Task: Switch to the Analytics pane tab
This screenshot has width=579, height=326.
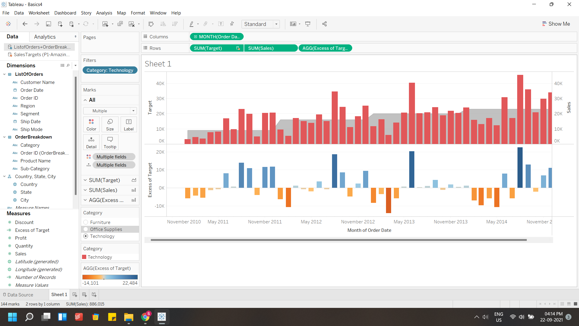Action: click(45, 37)
